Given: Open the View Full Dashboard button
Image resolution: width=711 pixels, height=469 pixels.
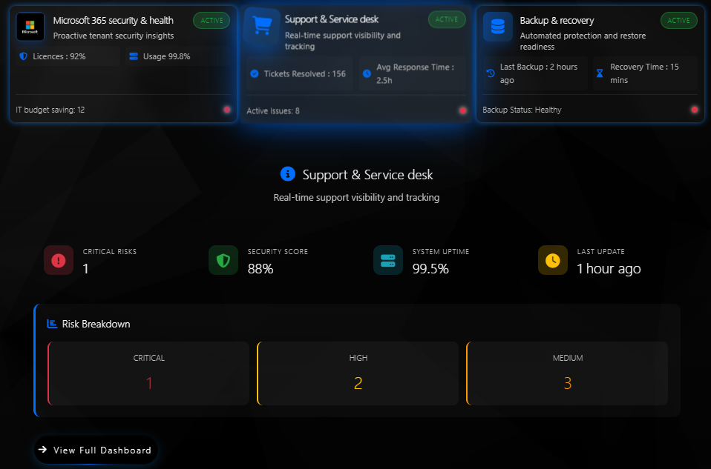Looking at the screenshot, I should [96, 450].
